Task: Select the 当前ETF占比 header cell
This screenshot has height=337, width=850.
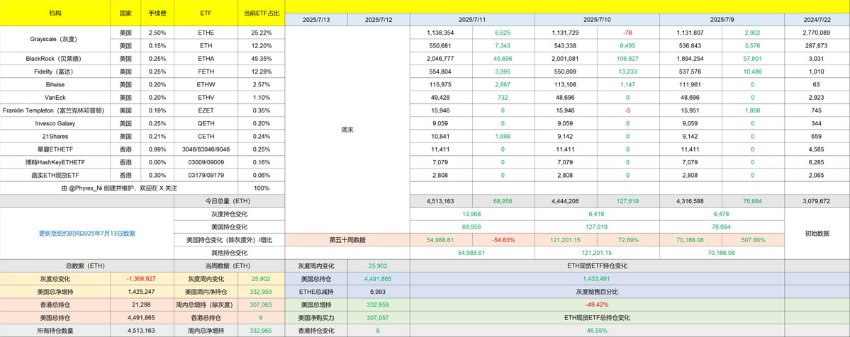Action: 262,13
